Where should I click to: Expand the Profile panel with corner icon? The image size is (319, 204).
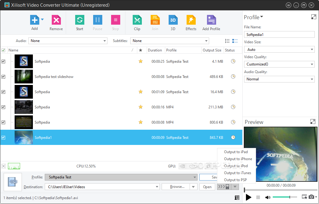[314, 17]
